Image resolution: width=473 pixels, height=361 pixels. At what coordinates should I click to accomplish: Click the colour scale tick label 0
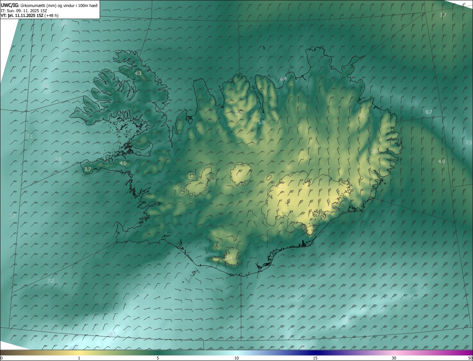pyautogui.click(x=1, y=358)
